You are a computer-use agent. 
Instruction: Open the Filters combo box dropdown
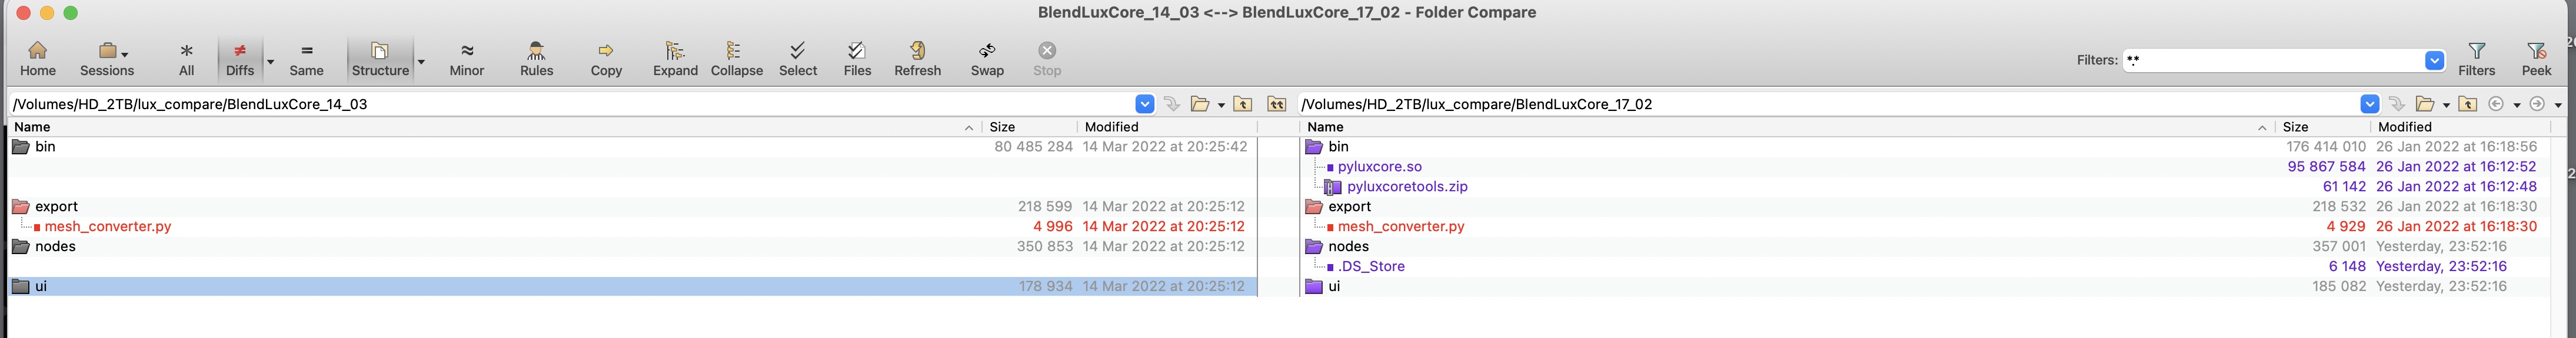(x=2434, y=61)
